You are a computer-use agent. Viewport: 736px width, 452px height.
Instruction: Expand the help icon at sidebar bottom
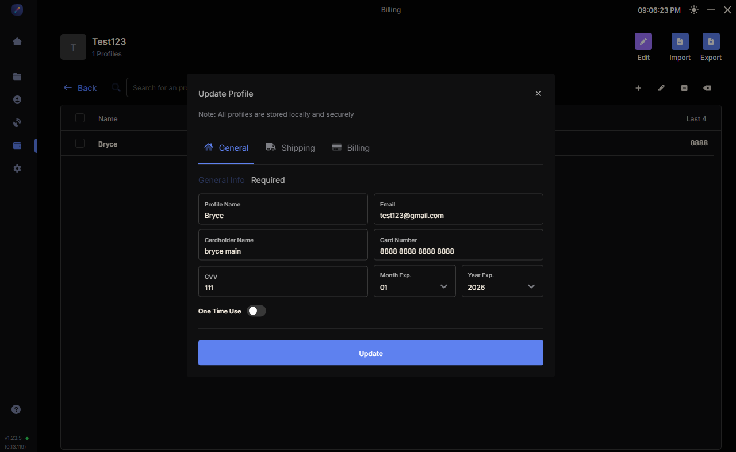[17, 409]
